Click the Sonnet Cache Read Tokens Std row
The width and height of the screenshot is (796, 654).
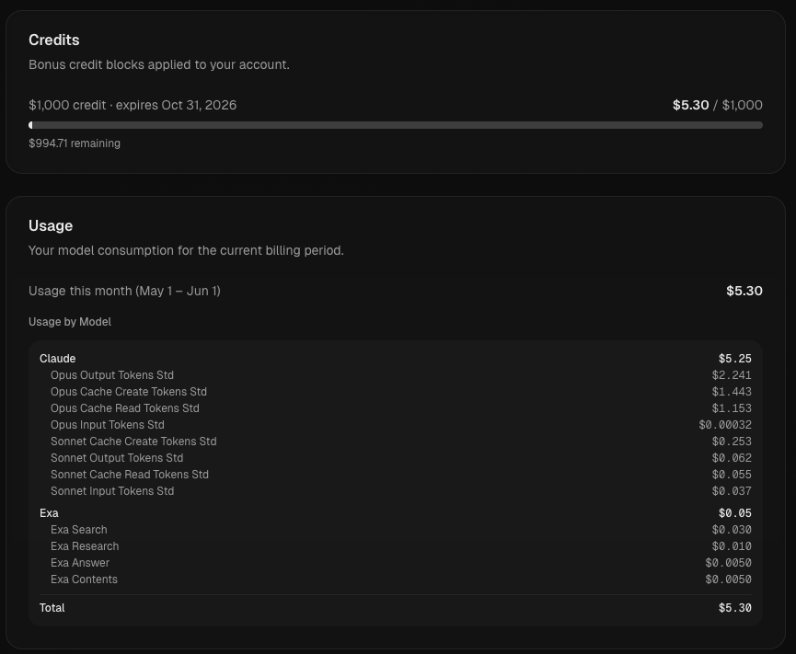[401, 475]
